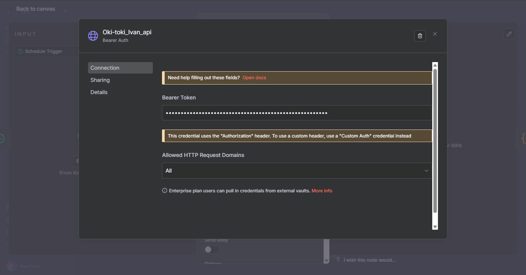This screenshot has width=526, height=275.
Task: Click the pencil edit icon behind dialog
Action: click(x=509, y=34)
